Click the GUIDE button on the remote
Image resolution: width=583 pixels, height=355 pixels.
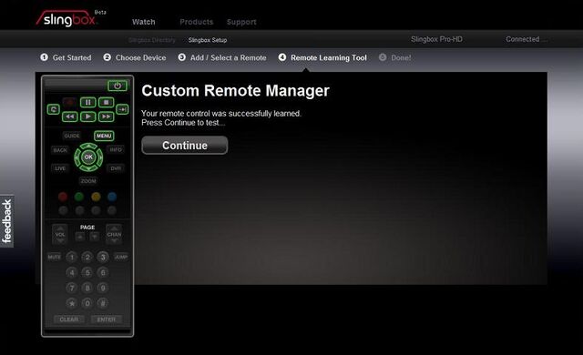tap(72, 136)
